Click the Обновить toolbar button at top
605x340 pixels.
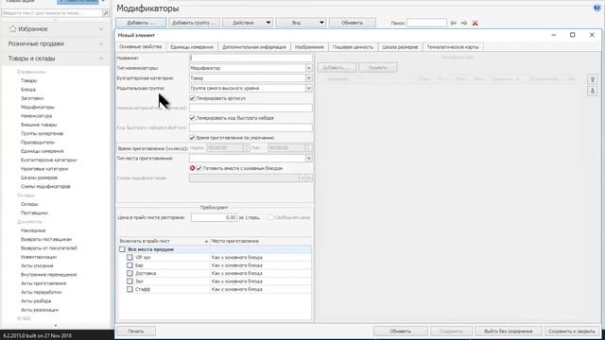(353, 23)
